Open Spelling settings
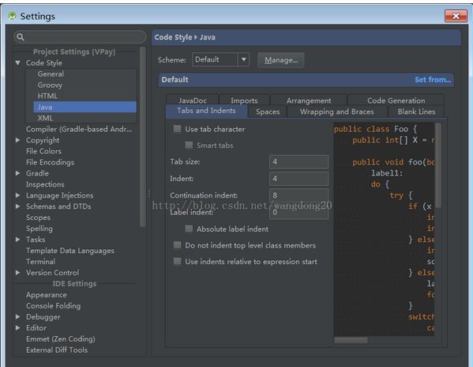Viewport: 473px width, 367px height. (39, 229)
